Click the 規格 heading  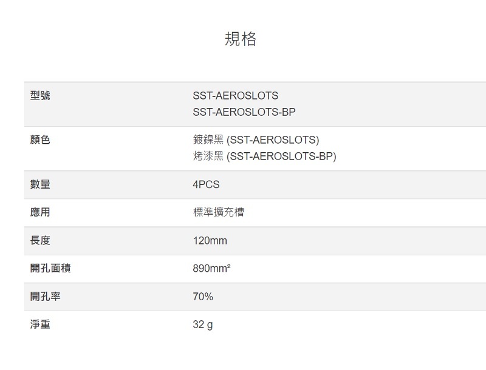(241, 39)
